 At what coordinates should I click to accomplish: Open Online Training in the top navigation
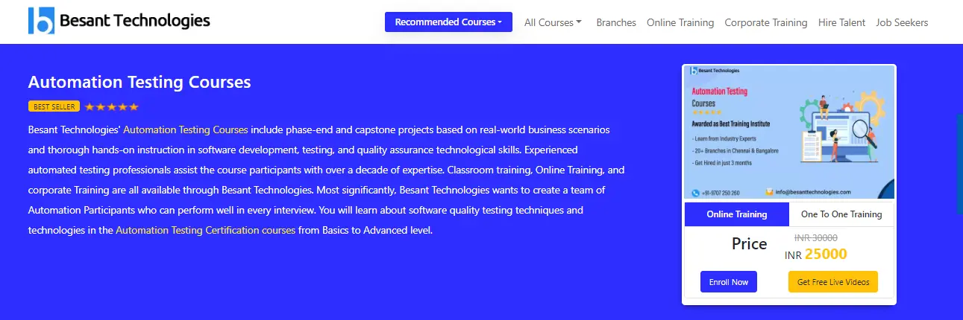click(x=680, y=22)
